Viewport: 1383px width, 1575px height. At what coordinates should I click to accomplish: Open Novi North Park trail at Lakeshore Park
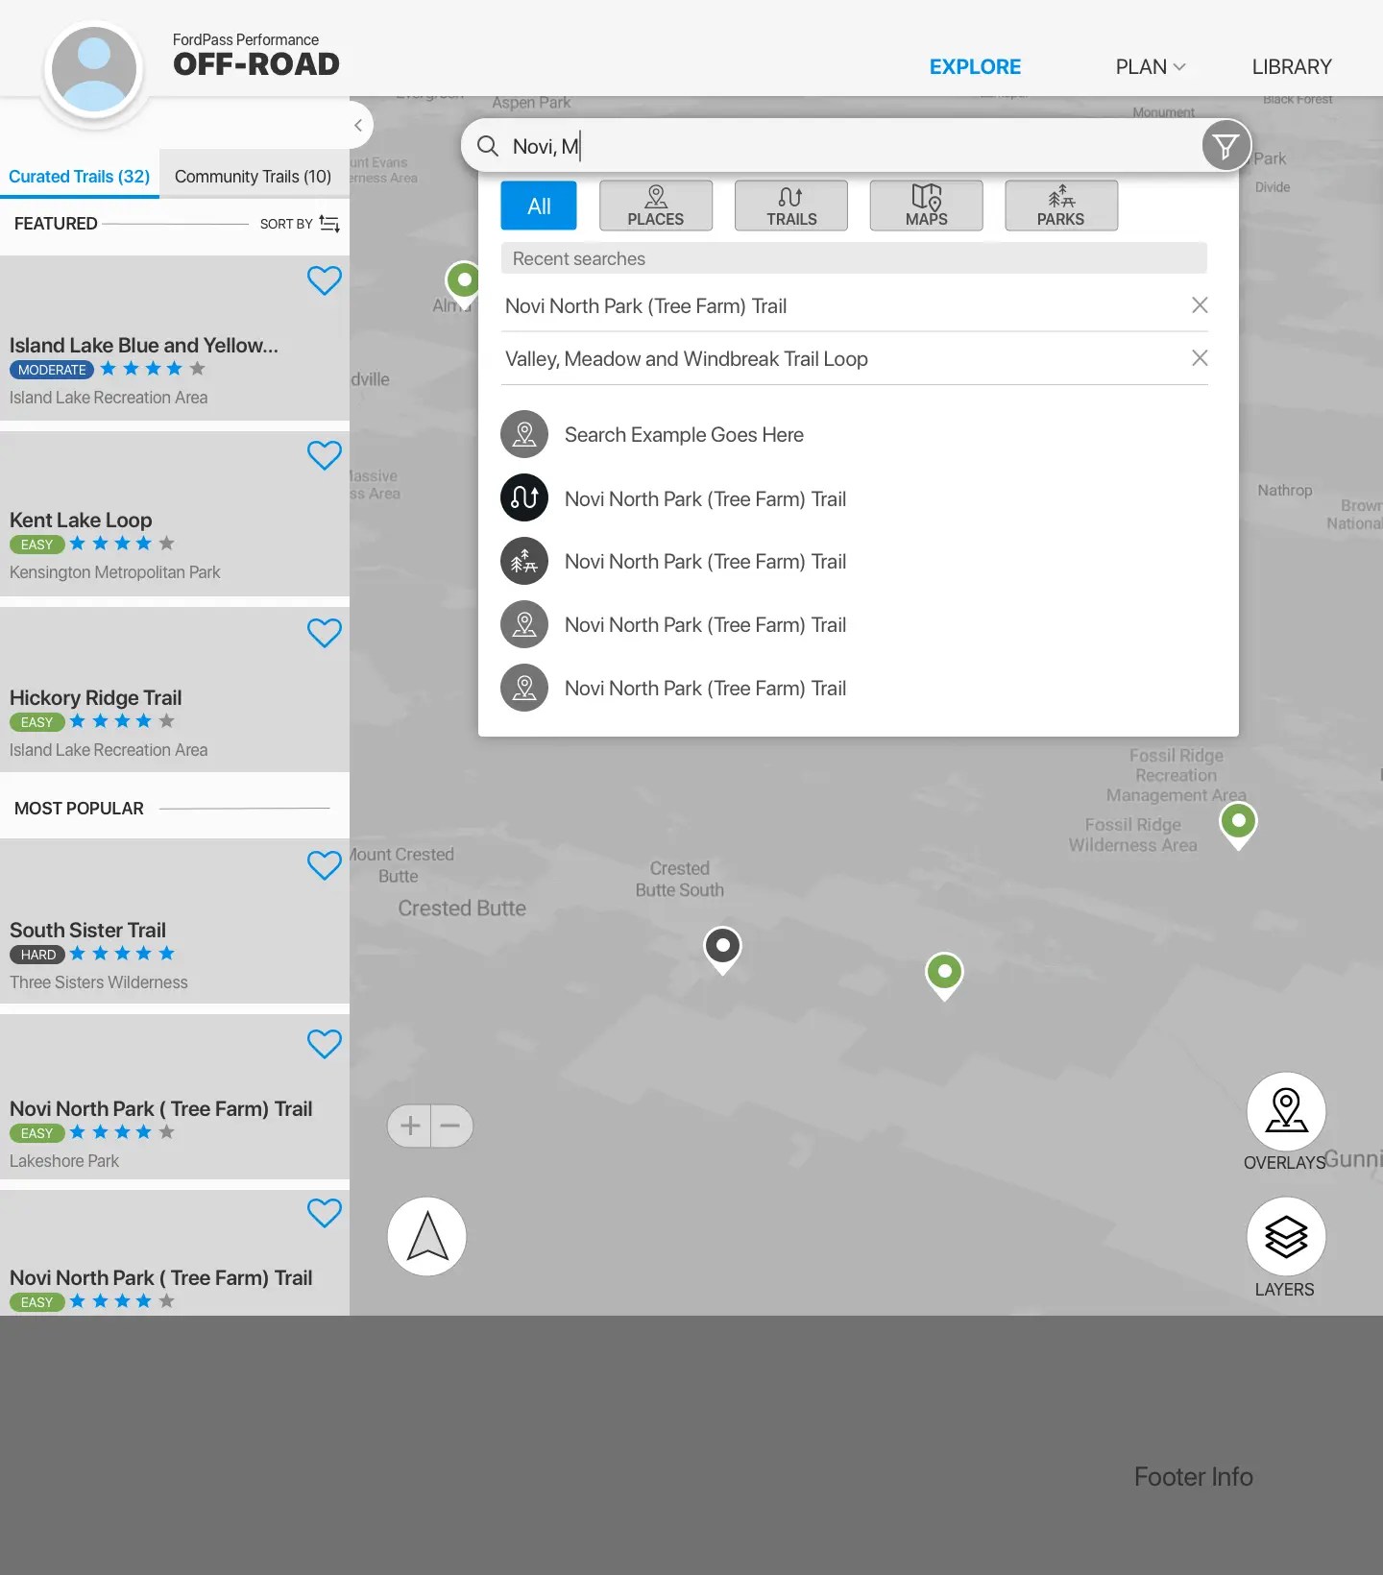pyautogui.click(x=175, y=1098)
